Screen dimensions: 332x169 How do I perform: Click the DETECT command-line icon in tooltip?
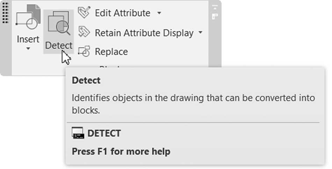point(78,133)
